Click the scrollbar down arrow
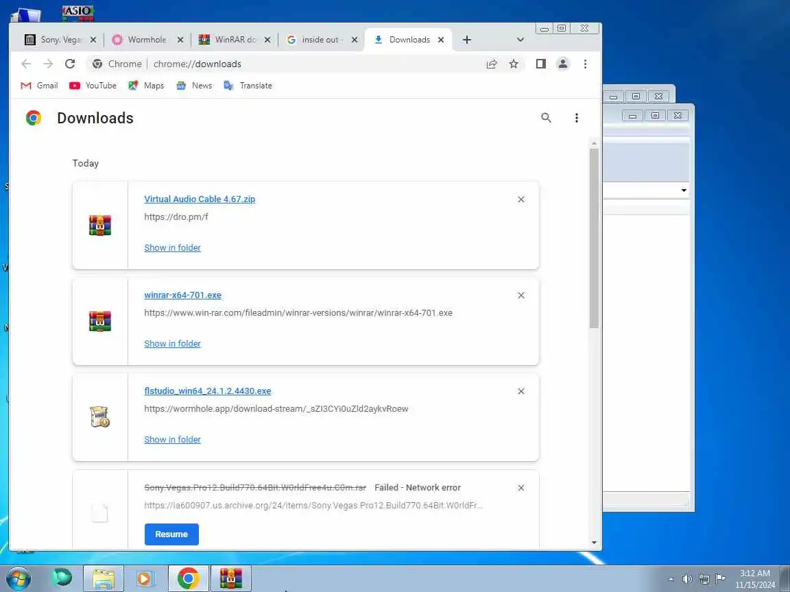Viewport: 790px width, 592px height. point(594,543)
